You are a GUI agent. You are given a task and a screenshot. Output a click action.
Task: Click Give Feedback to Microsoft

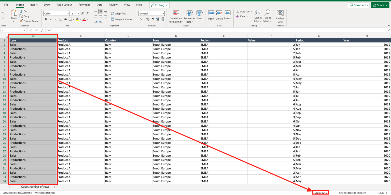point(352,193)
